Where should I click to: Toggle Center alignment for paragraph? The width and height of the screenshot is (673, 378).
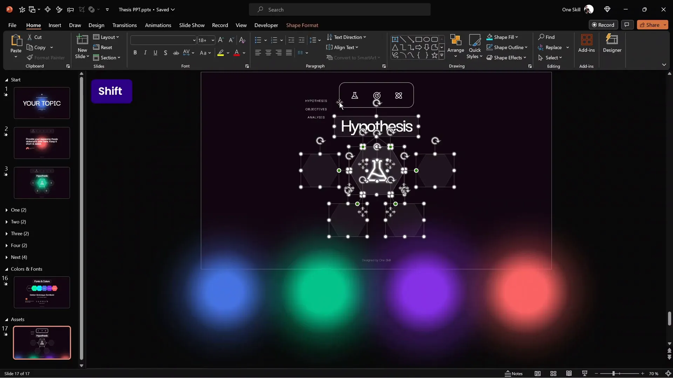268,53
